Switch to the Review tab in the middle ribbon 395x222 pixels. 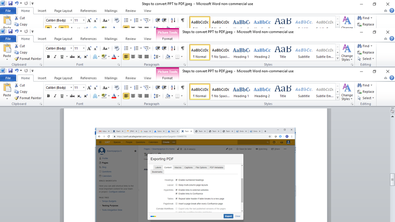pyautogui.click(x=130, y=39)
